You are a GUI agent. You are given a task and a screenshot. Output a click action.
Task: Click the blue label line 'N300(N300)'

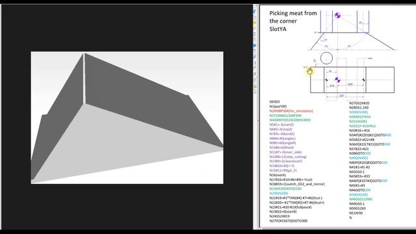pyautogui.click(x=358, y=112)
